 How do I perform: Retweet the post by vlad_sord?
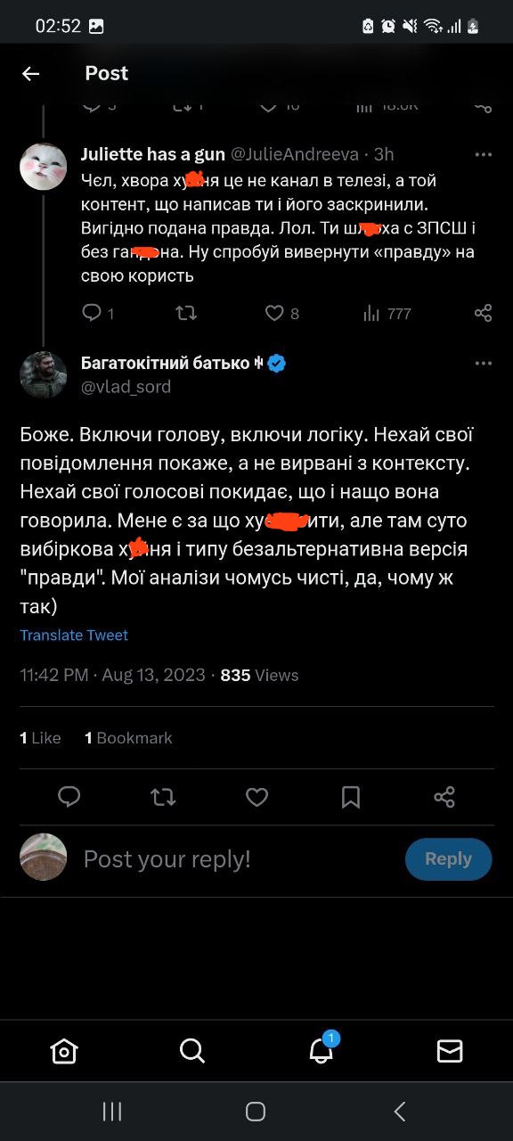coord(163,797)
